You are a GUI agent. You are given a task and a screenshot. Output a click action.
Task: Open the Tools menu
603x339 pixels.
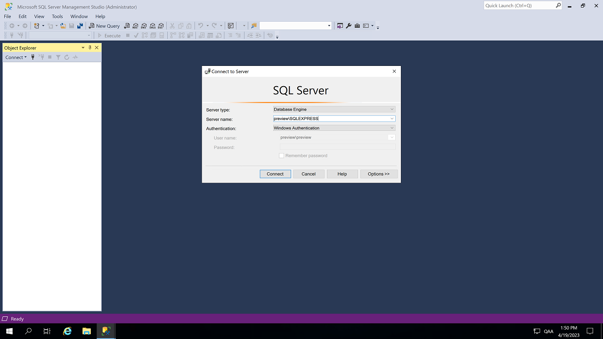point(57,16)
